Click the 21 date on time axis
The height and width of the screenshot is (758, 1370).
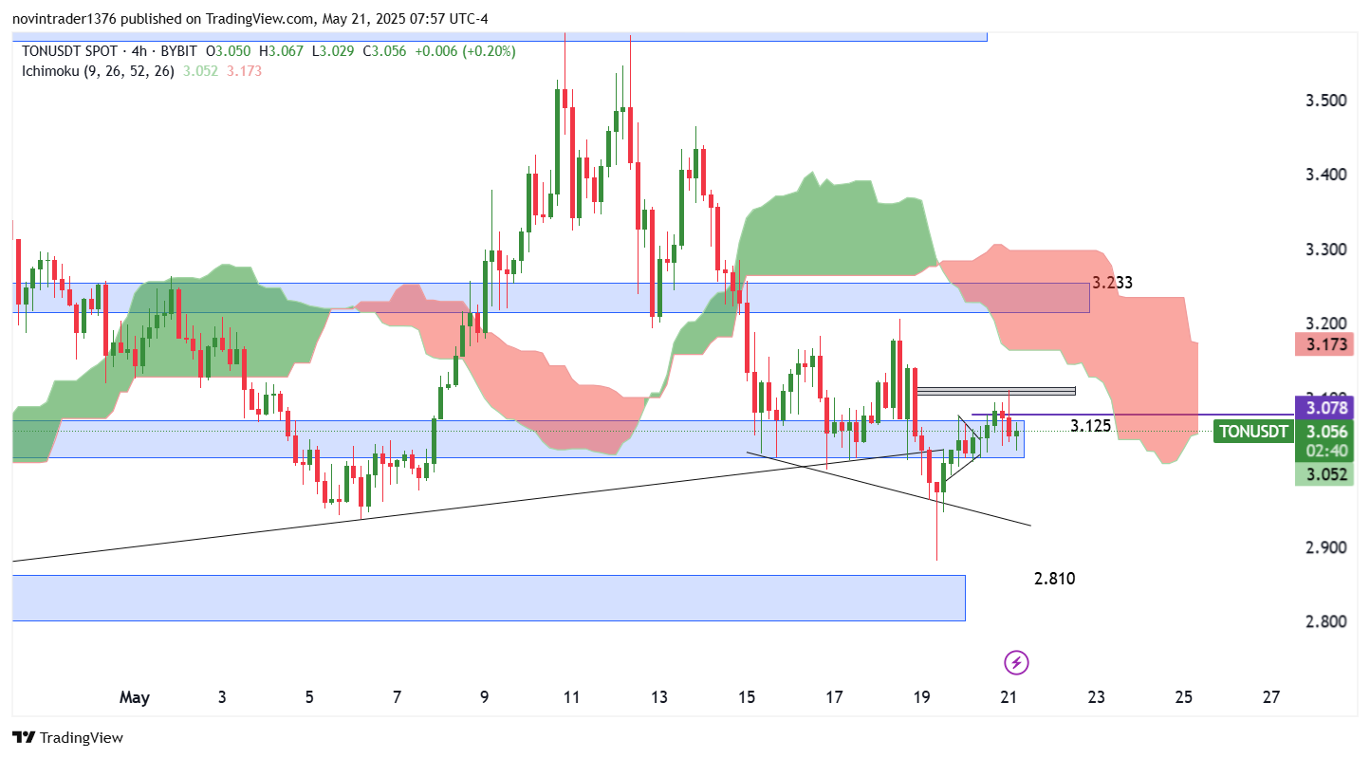(1009, 697)
